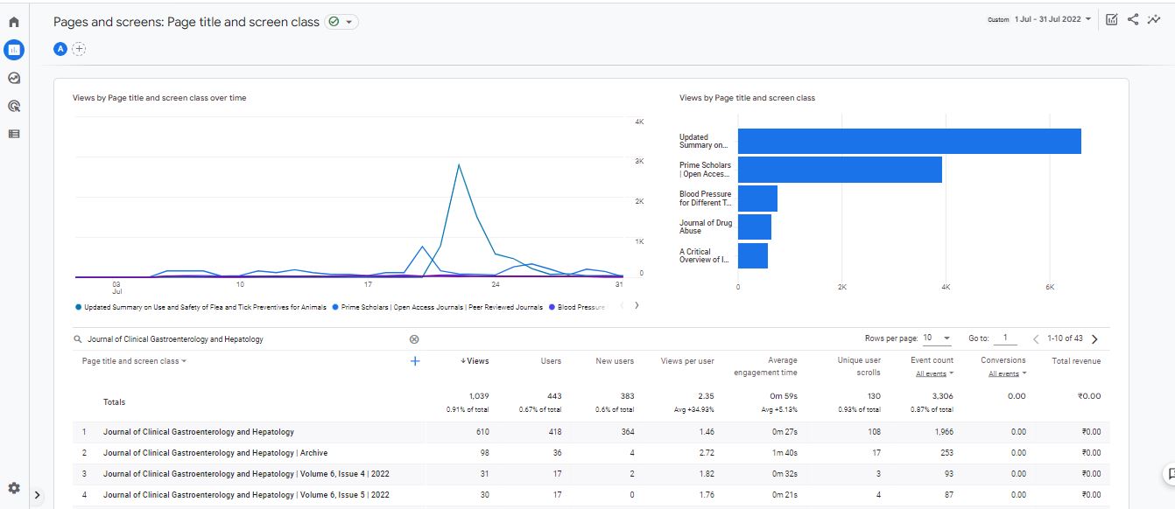Click the customize report chart icon
This screenshot has width=1175, height=509.
(1112, 19)
